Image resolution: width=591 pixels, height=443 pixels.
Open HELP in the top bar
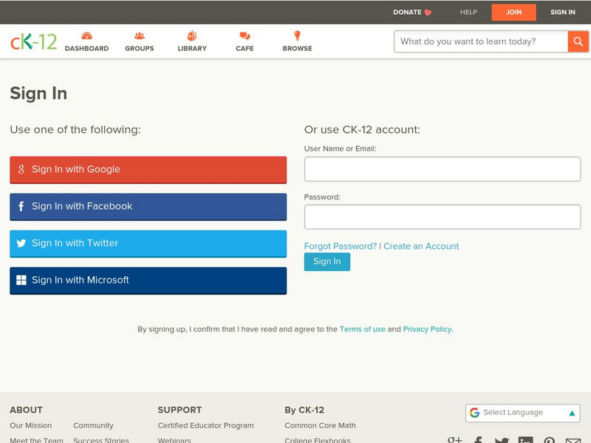[468, 12]
